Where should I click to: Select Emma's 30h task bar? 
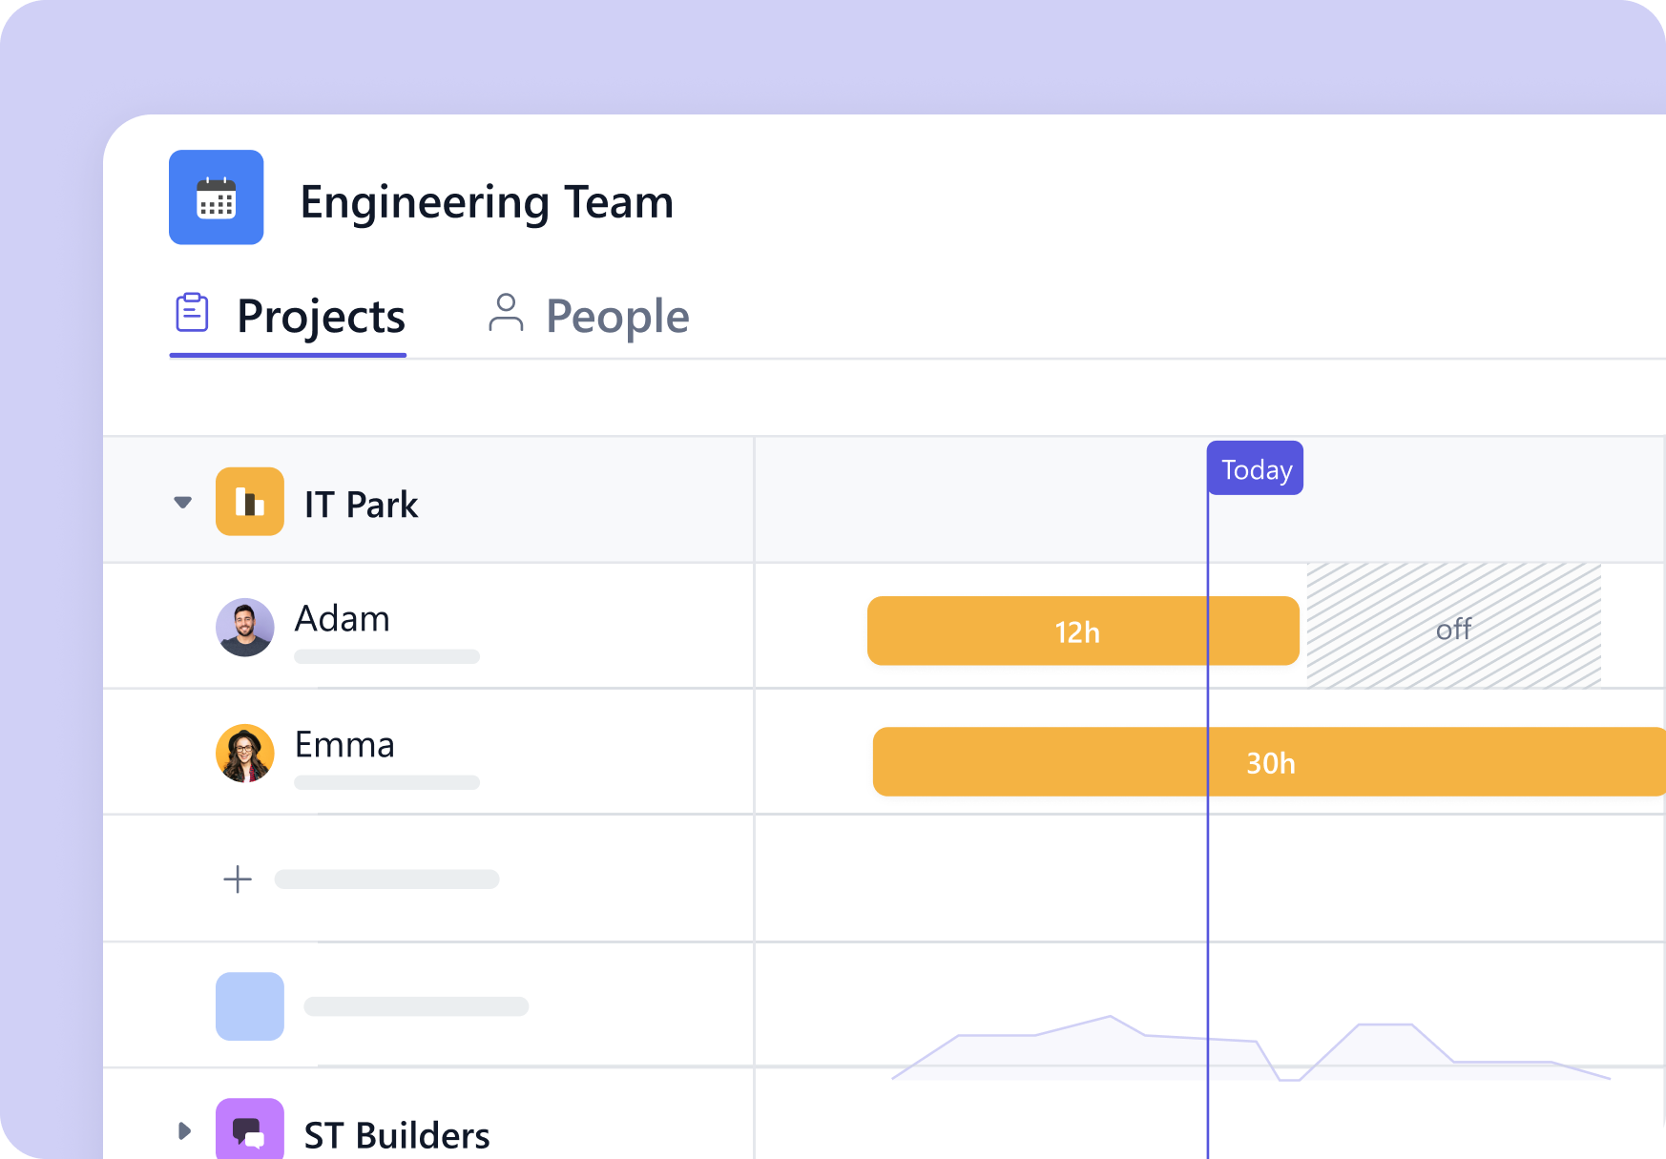click(1269, 762)
